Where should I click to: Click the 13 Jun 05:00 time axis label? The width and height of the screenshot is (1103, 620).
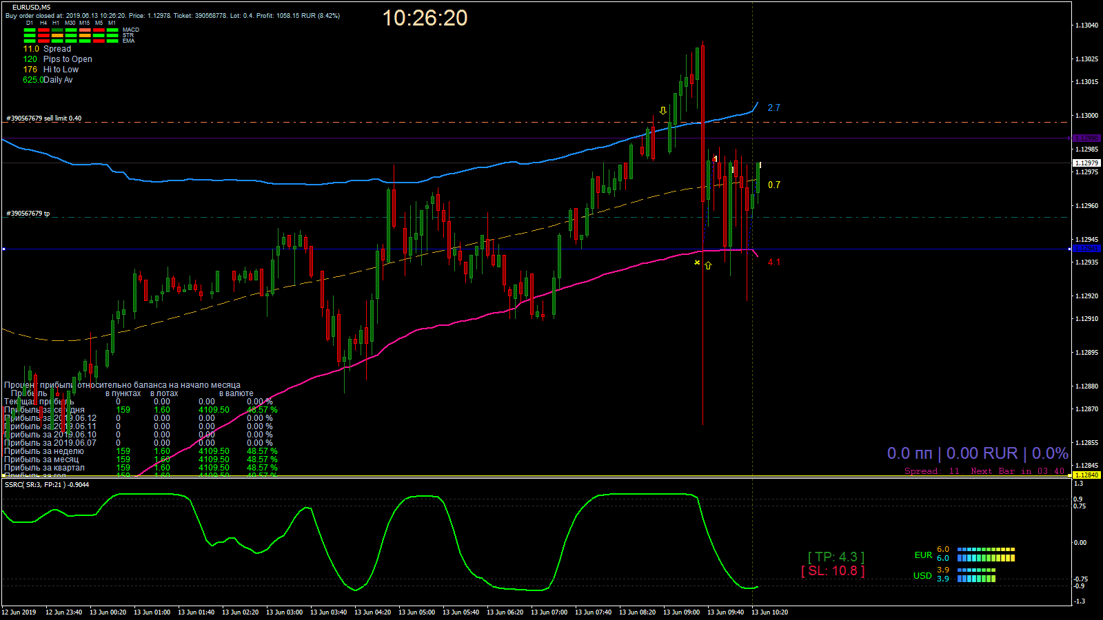tap(417, 612)
